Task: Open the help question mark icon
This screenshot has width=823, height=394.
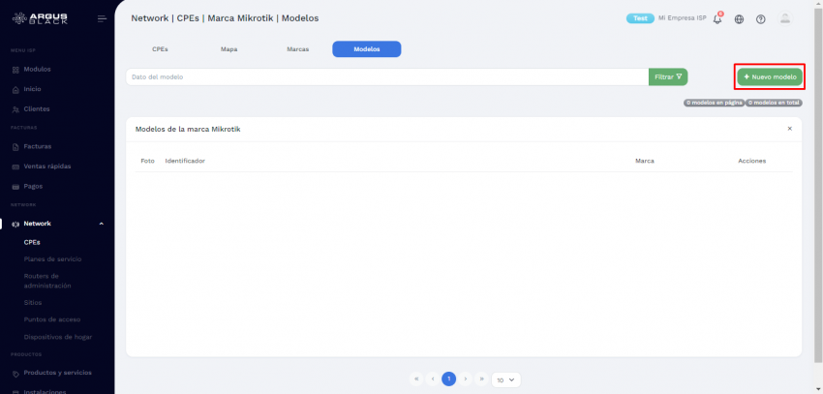Action: pyautogui.click(x=761, y=18)
